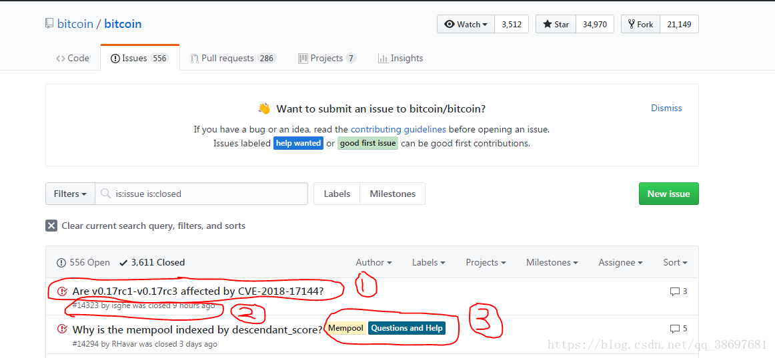The width and height of the screenshot is (775, 358).
Task: Open the Sort dropdown
Action: pos(675,262)
